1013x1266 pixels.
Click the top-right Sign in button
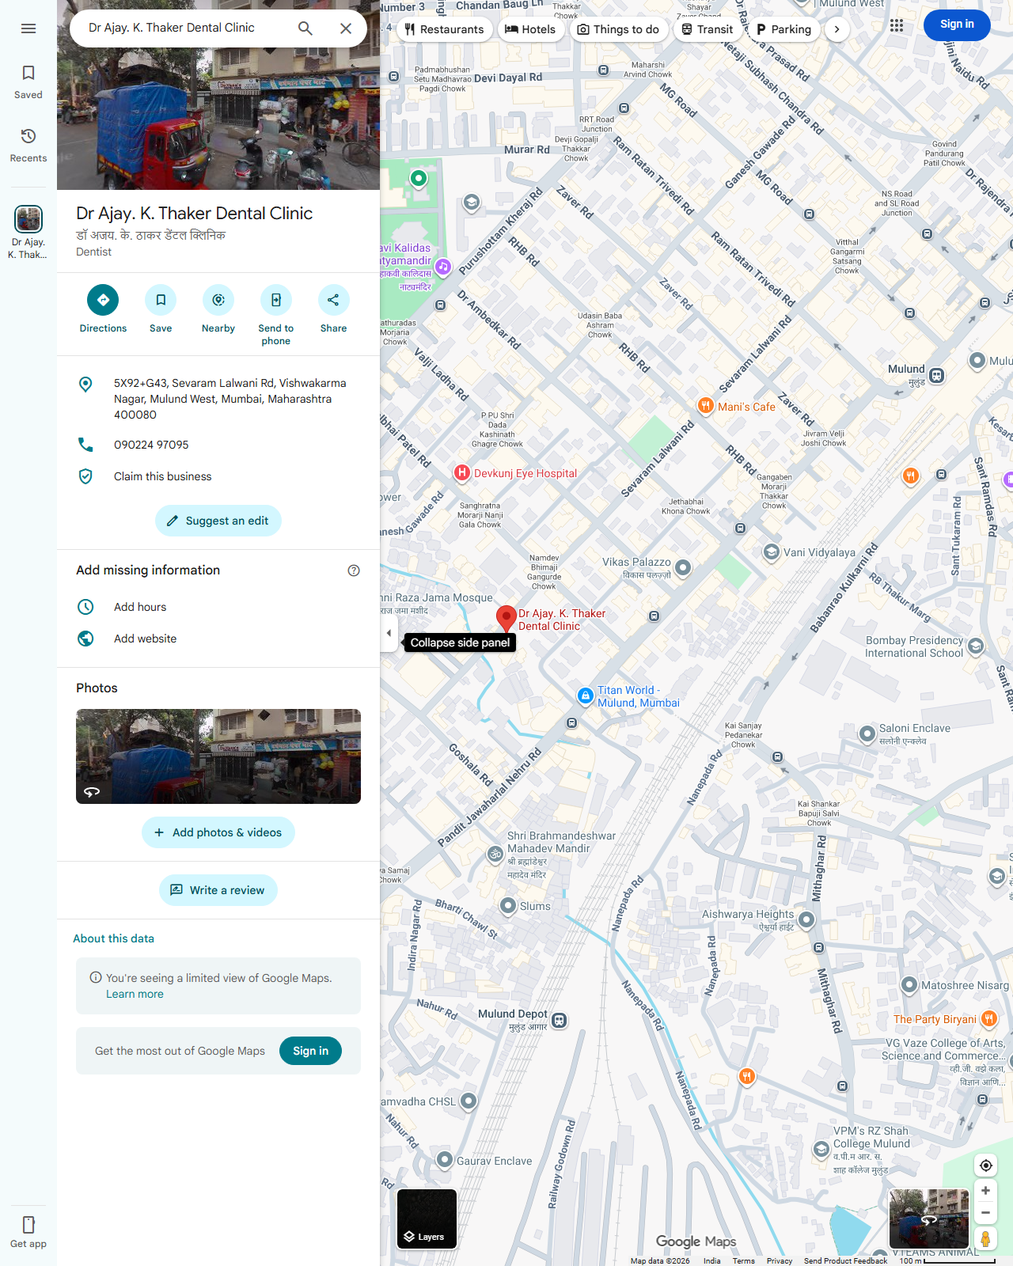[x=957, y=25]
